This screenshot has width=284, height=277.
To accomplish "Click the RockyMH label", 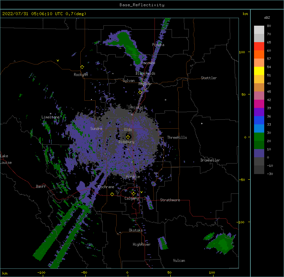I will click(x=81, y=75).
